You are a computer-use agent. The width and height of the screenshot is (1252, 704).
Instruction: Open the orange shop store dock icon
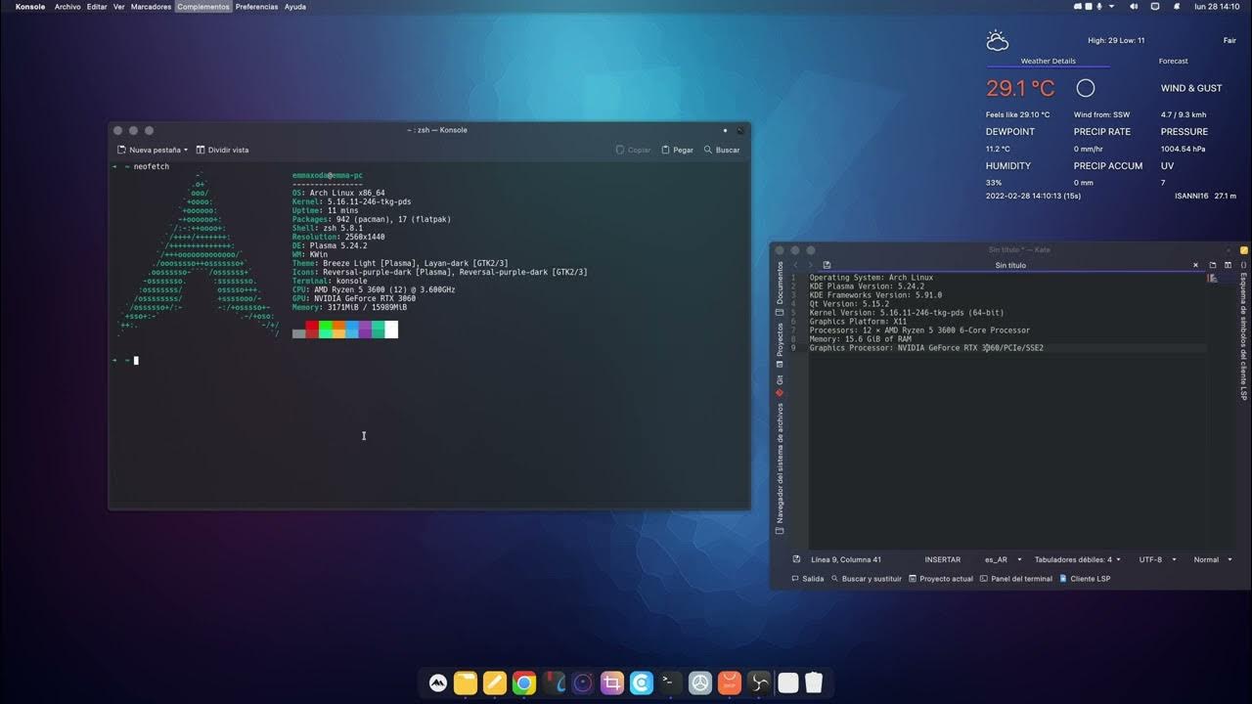[x=729, y=682]
